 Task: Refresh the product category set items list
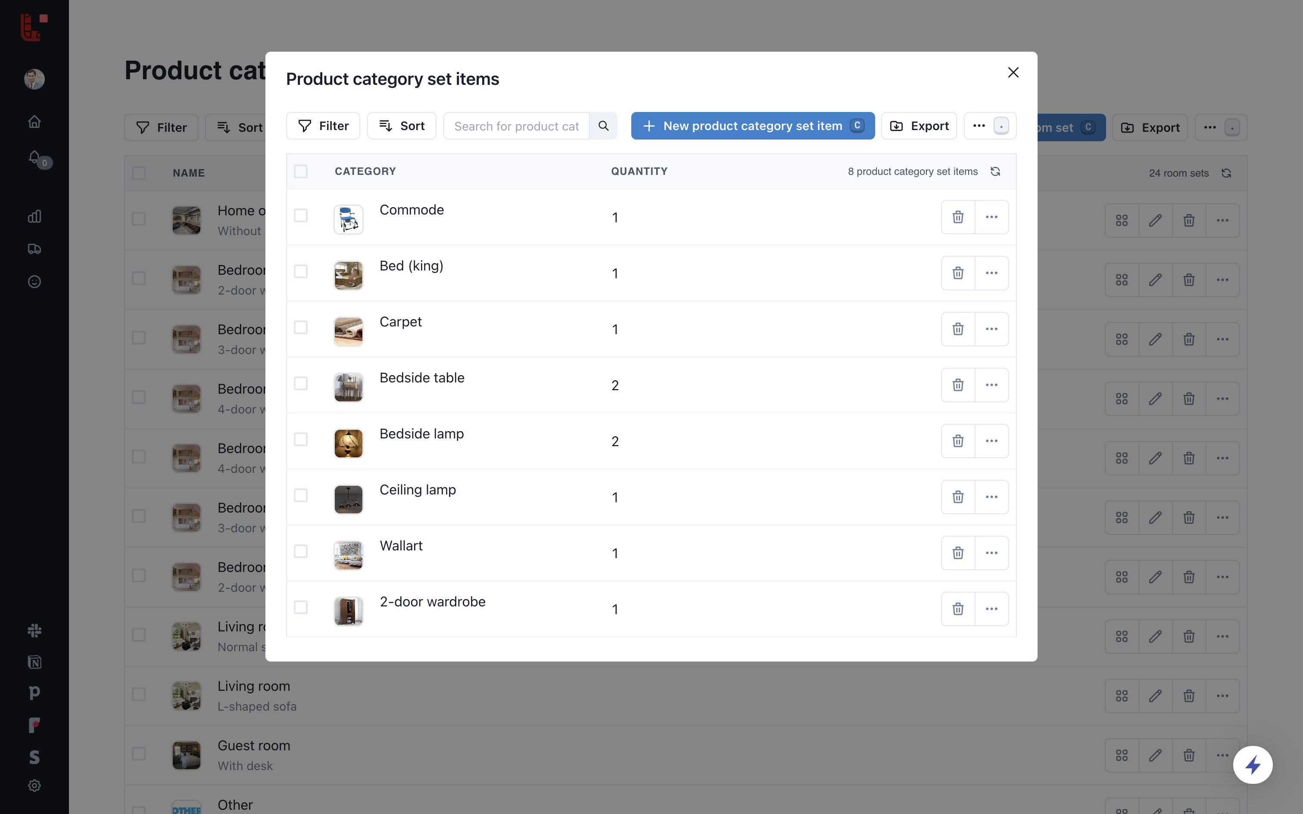pos(995,171)
